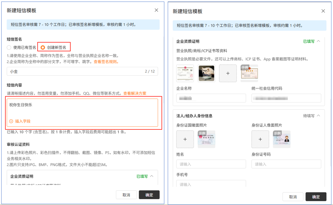Image resolution: width=333 pixels, height=205 pixels.
Task: Open the '查看签名规则' link
Action: (106, 62)
